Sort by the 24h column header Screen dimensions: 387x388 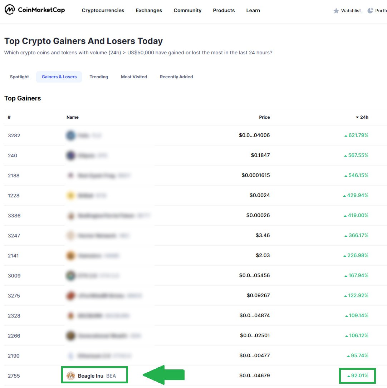(362, 117)
